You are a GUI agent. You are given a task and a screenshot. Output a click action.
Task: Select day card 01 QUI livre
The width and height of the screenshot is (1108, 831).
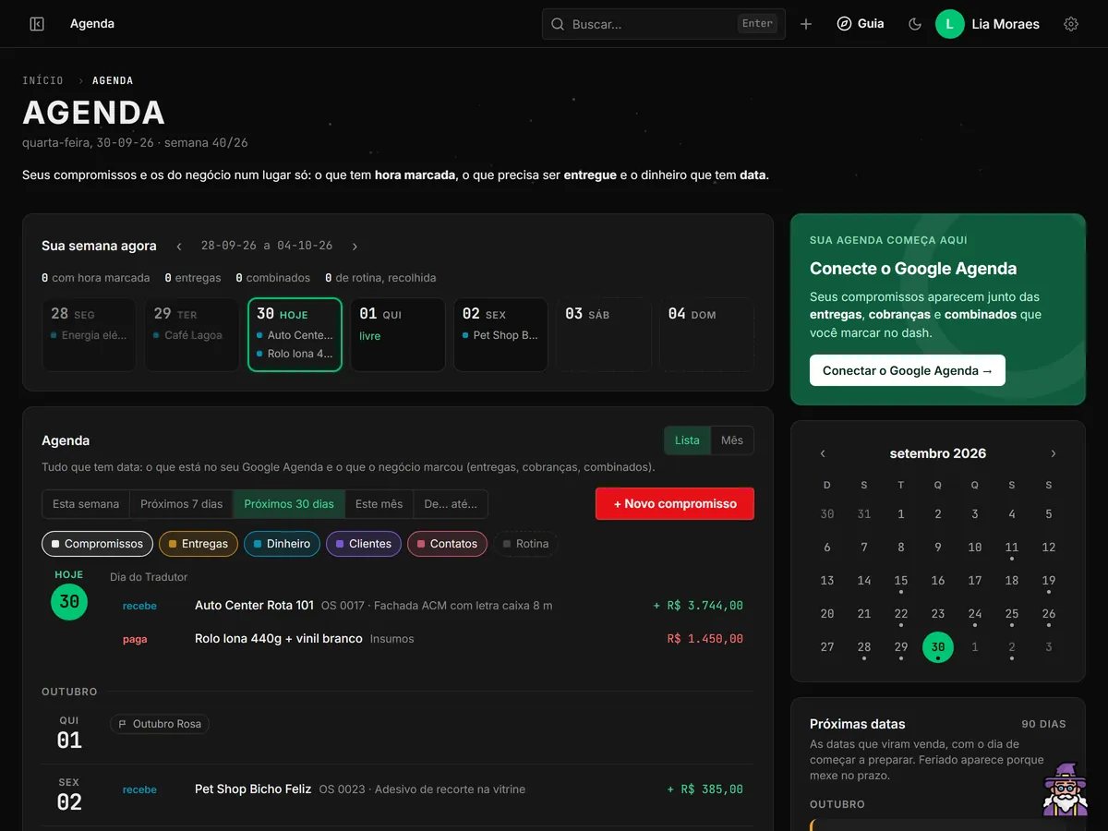pyautogui.click(x=398, y=334)
